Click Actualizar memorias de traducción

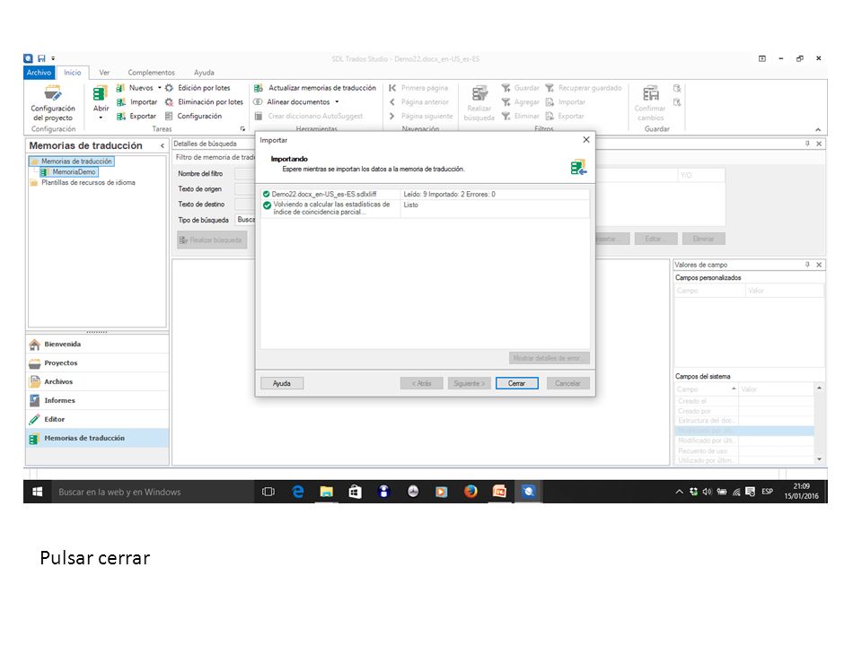pyautogui.click(x=315, y=88)
